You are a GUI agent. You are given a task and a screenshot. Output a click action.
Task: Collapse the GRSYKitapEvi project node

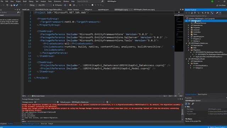coord(186,21)
